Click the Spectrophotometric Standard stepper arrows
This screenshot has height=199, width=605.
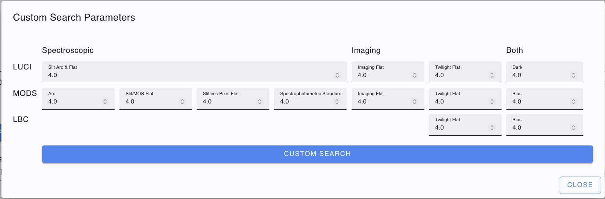337,102
